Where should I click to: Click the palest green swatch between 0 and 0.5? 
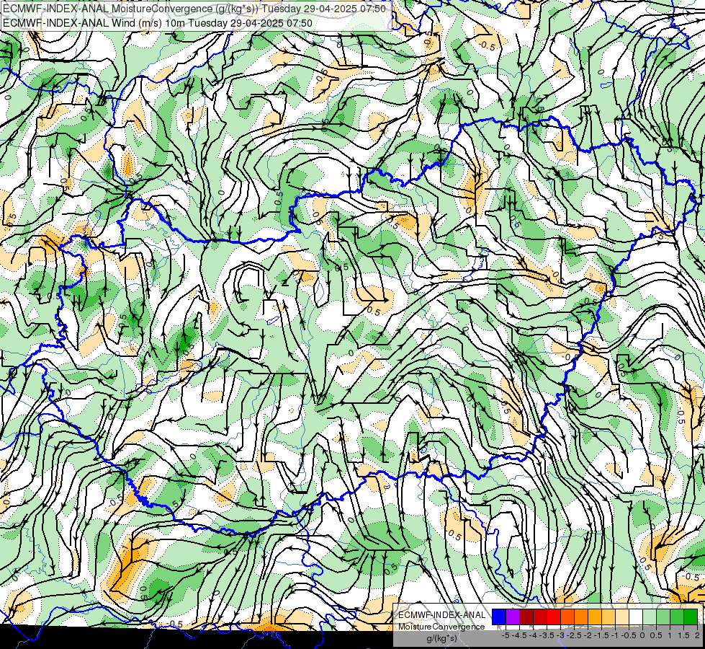650,617
